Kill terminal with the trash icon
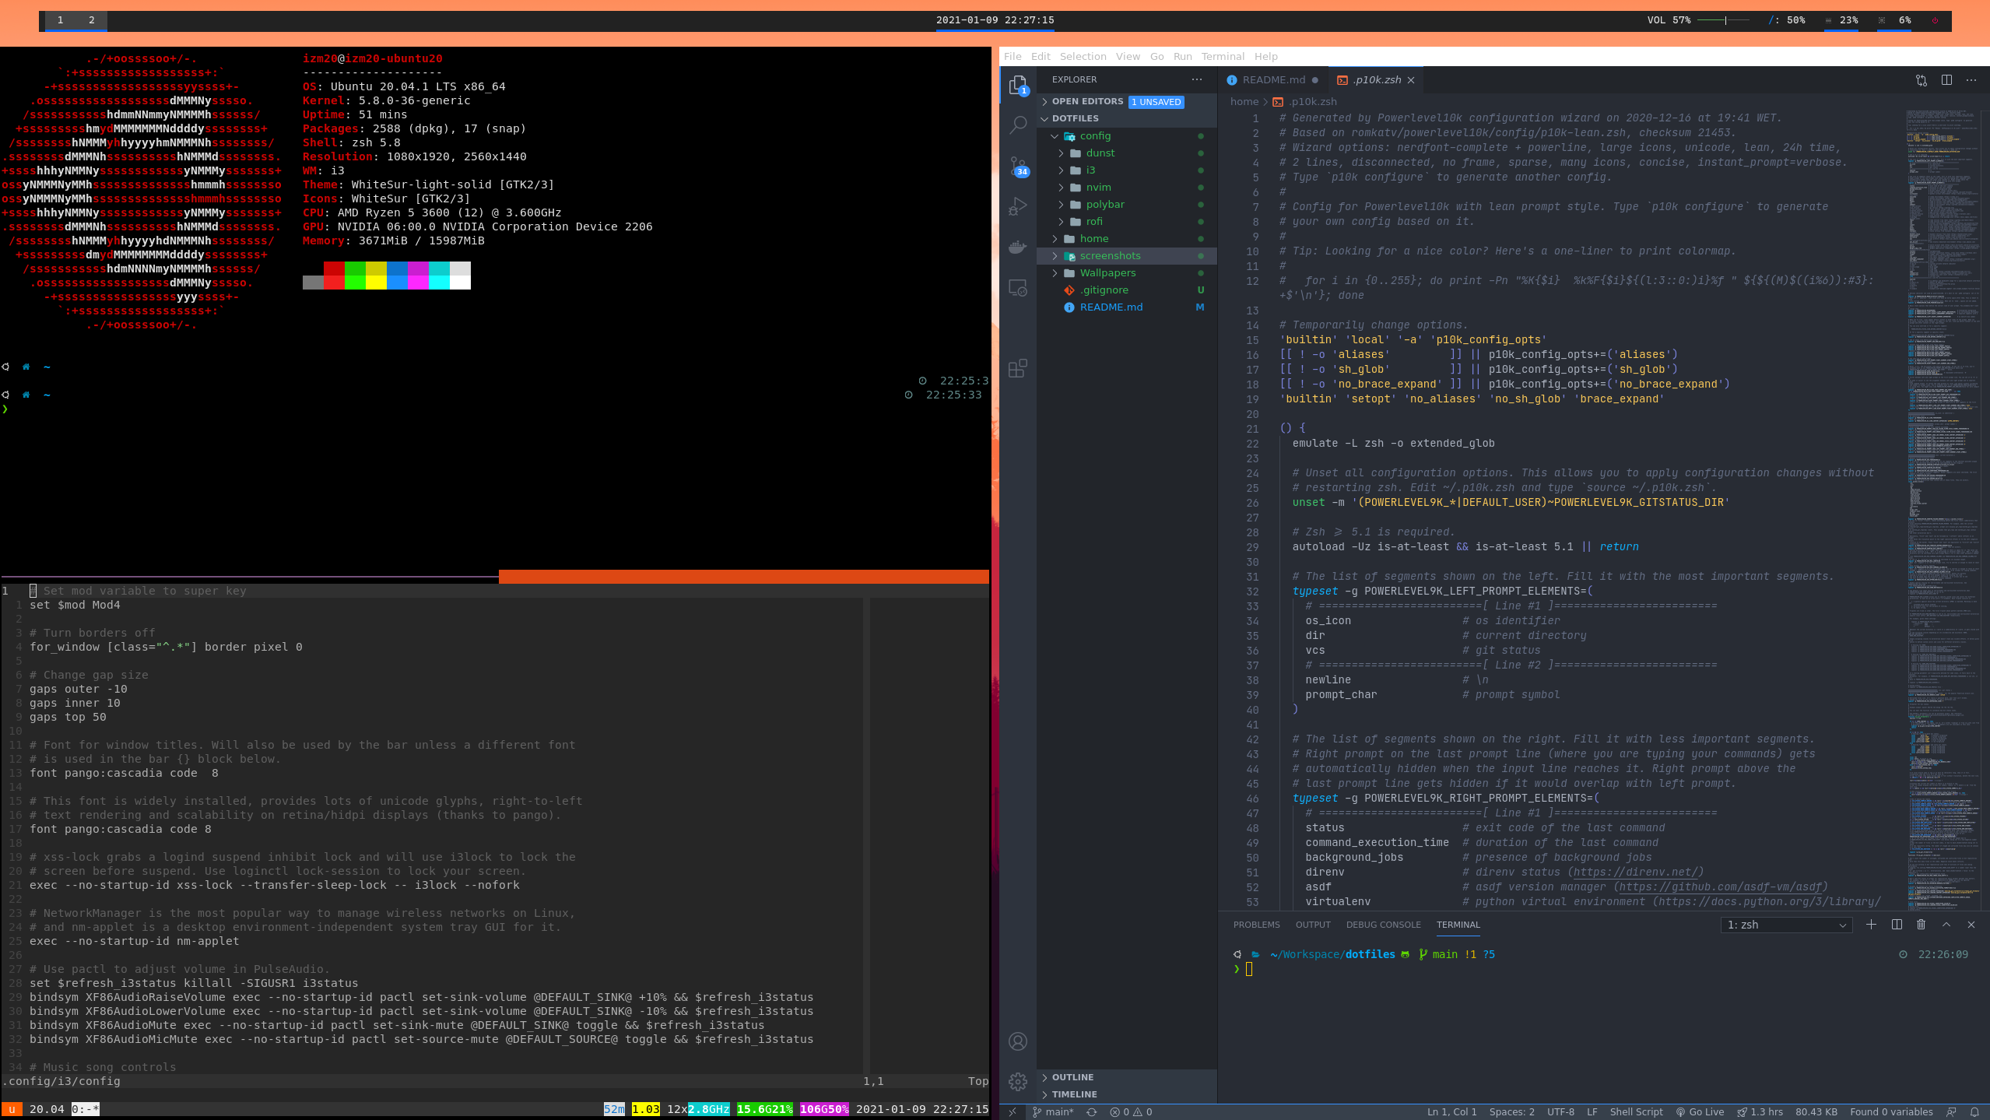This screenshot has height=1120, width=1990. 1921,925
